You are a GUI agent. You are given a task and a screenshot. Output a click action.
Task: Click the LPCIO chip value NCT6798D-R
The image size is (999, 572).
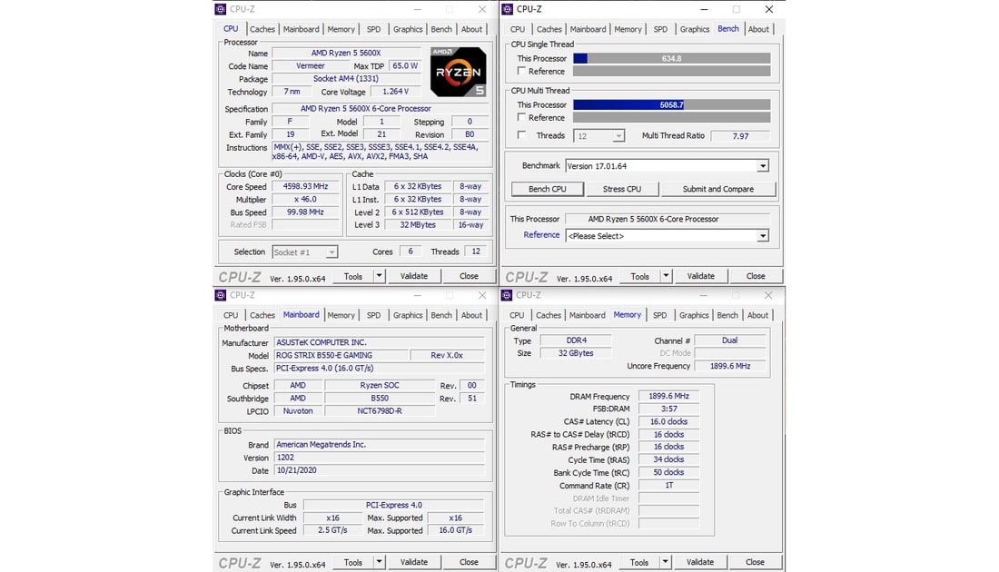380,411
